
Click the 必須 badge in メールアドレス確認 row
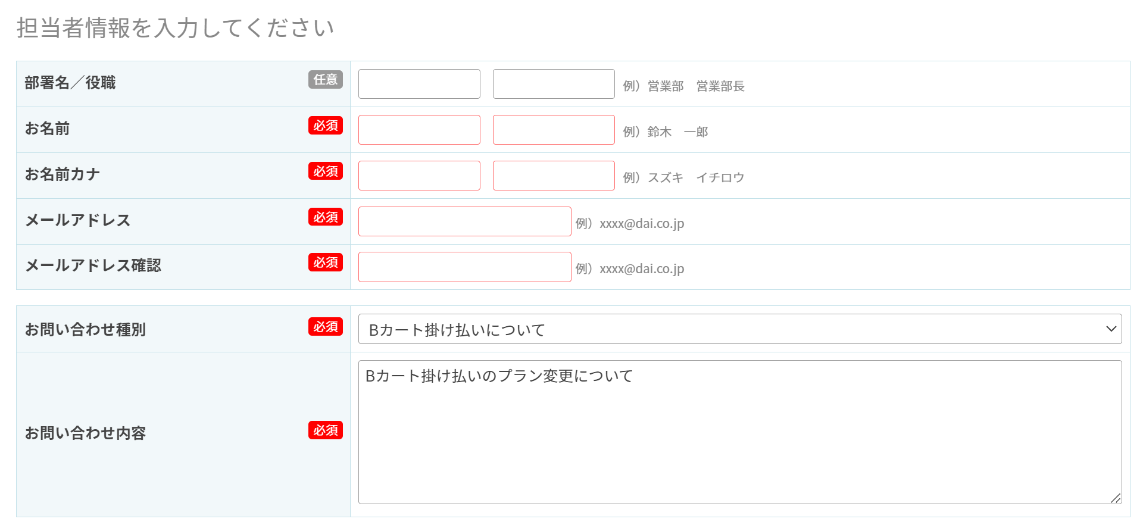(326, 262)
